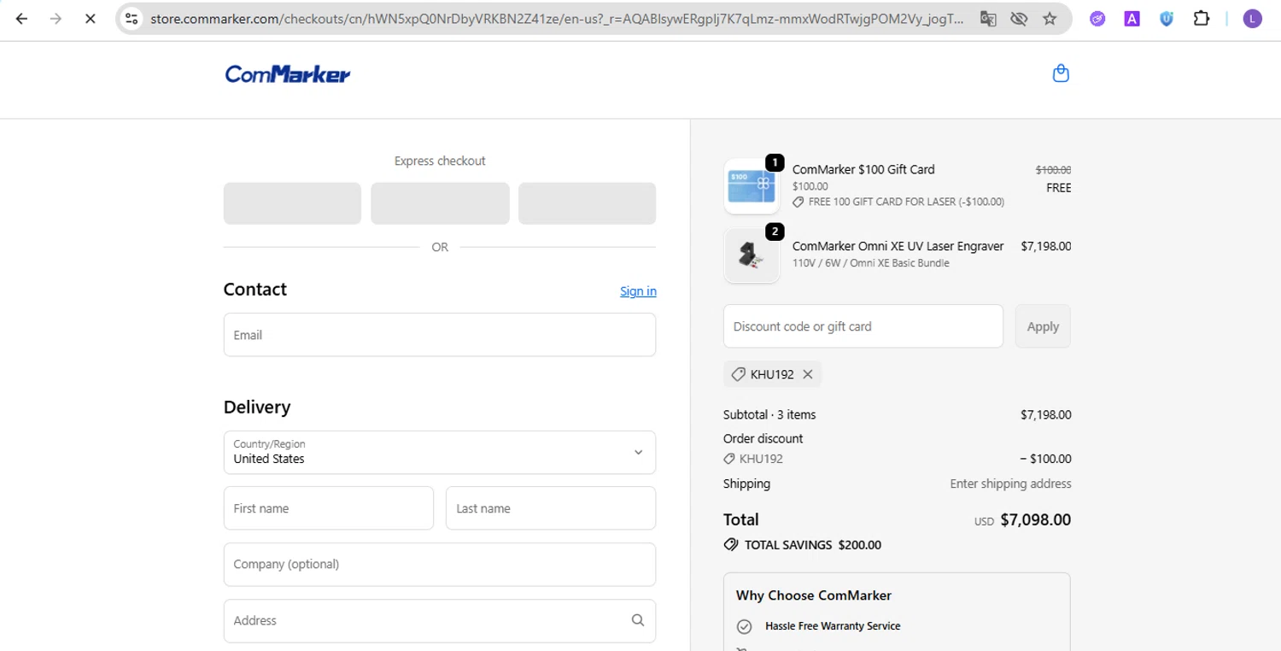Image resolution: width=1281 pixels, height=651 pixels.
Task: Open the 'L' profile avatar
Action: pyautogui.click(x=1253, y=18)
